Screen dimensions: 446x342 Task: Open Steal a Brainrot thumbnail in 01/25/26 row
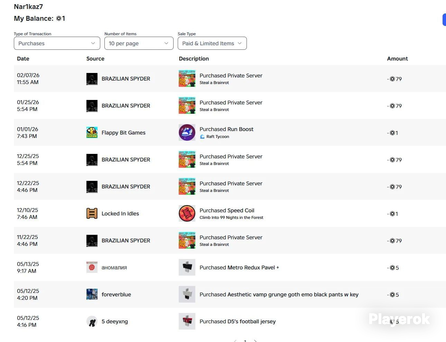[187, 105]
